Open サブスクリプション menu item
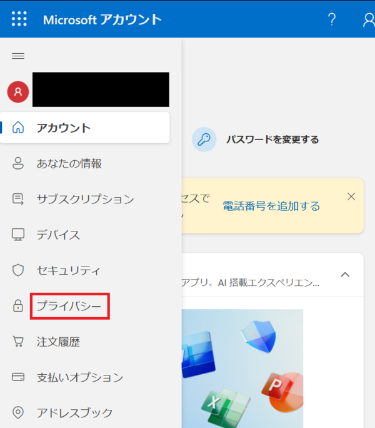The height and width of the screenshot is (428, 375). tap(85, 199)
